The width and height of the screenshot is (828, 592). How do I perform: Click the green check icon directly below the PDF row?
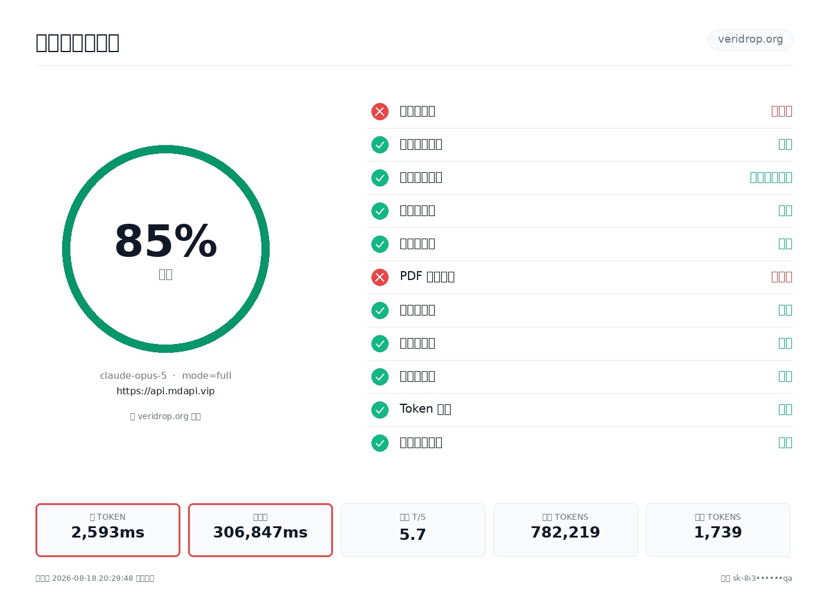click(x=380, y=310)
